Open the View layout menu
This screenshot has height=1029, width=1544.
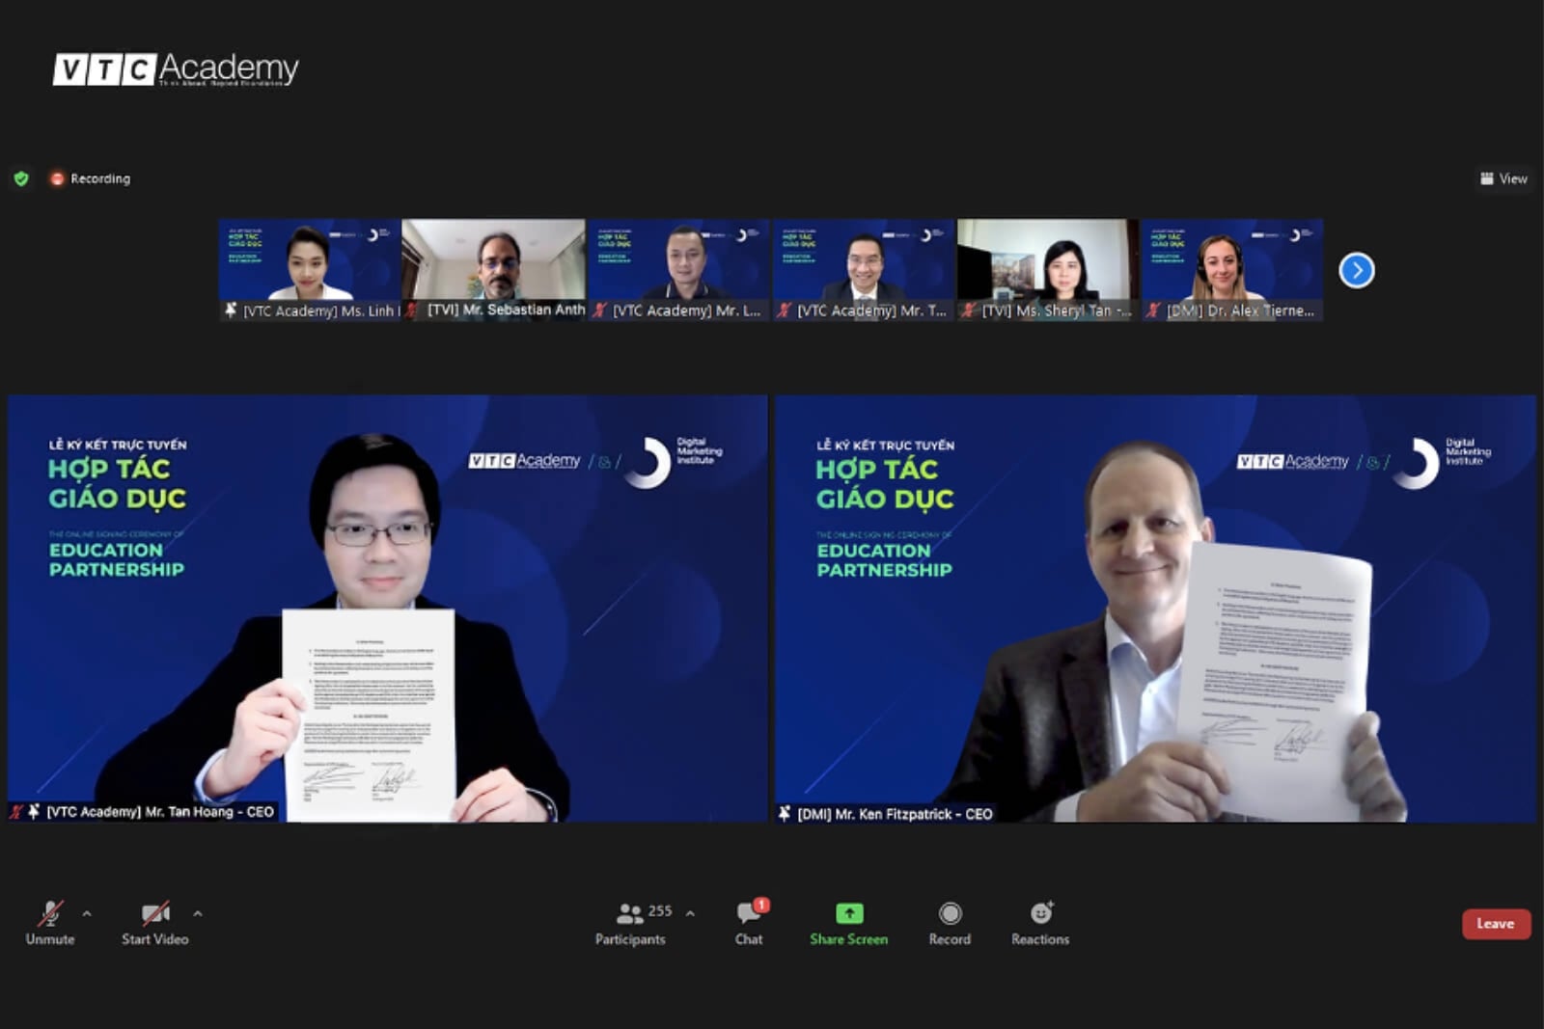(x=1503, y=178)
